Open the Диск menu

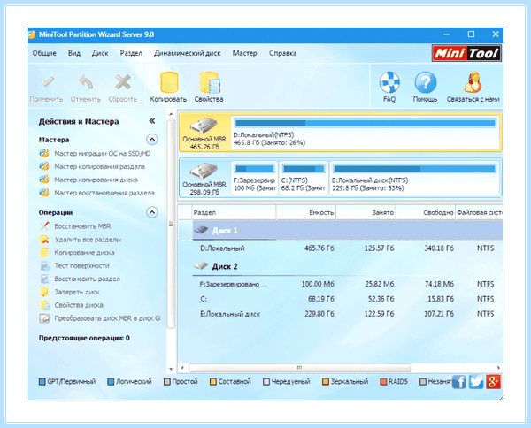100,53
